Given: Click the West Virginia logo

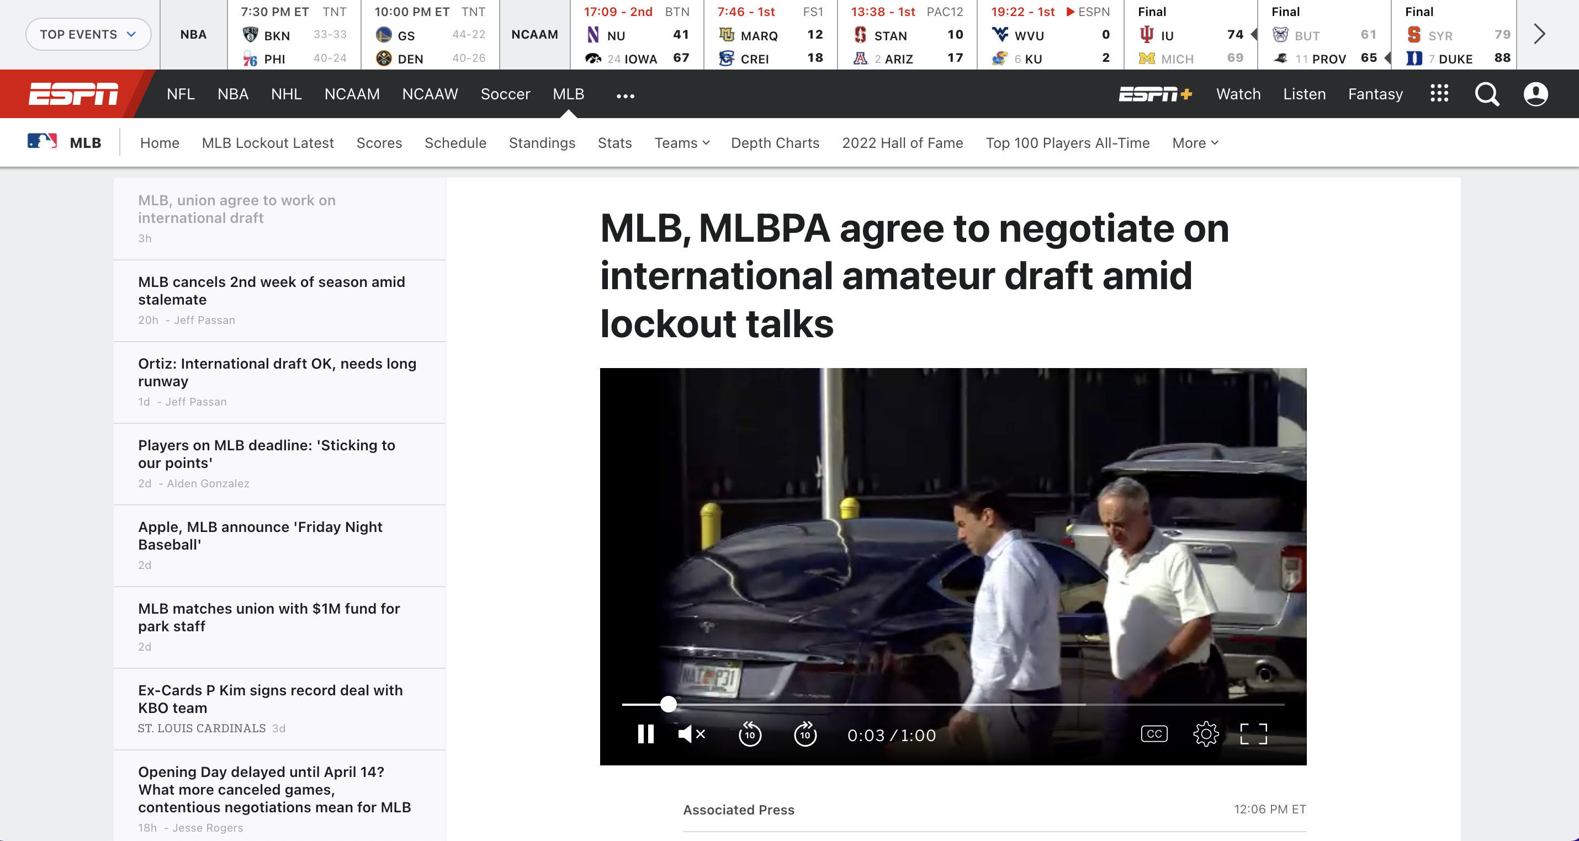Looking at the screenshot, I should pyautogui.click(x=1000, y=34).
